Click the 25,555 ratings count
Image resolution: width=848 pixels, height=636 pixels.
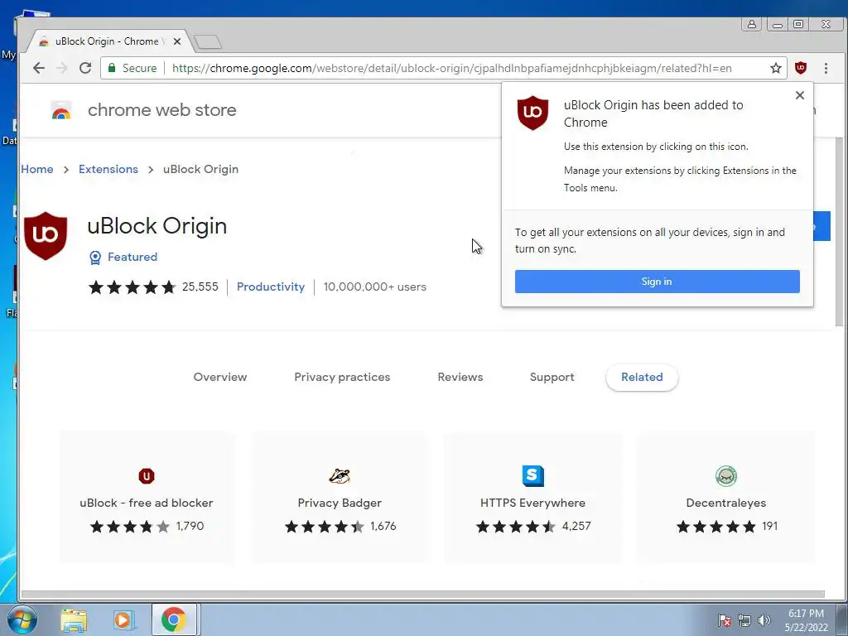[x=200, y=287]
